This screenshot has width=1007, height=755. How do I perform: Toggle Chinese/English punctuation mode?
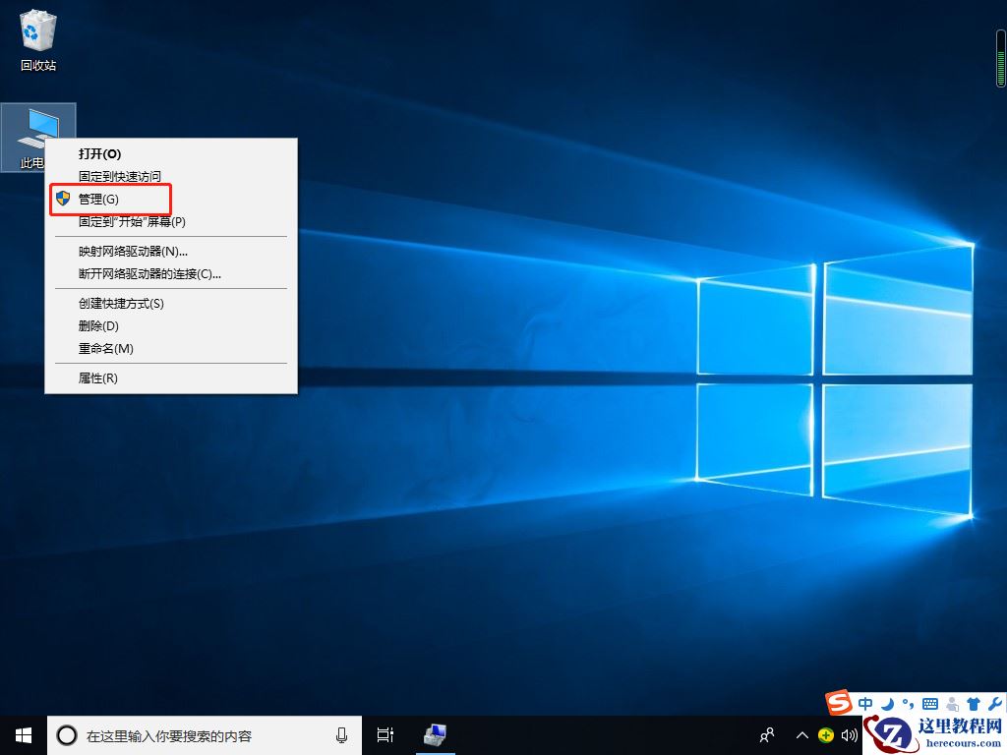908,703
